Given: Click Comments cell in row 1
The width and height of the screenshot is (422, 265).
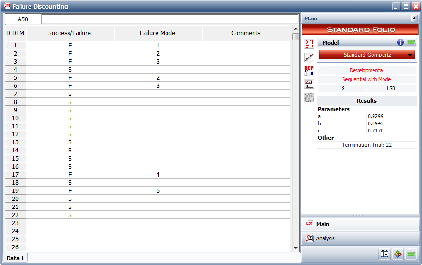Looking at the screenshot, I should [246, 46].
